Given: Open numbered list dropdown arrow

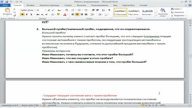Looking at the screenshot, I should point(82,10).
